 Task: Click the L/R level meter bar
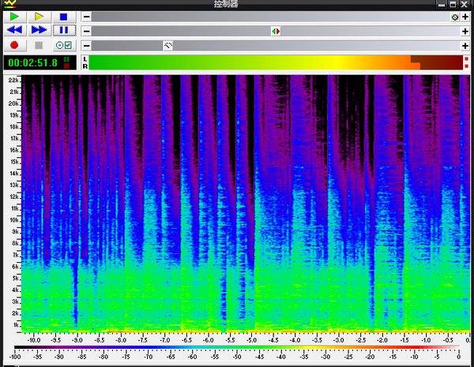pyautogui.click(x=276, y=62)
